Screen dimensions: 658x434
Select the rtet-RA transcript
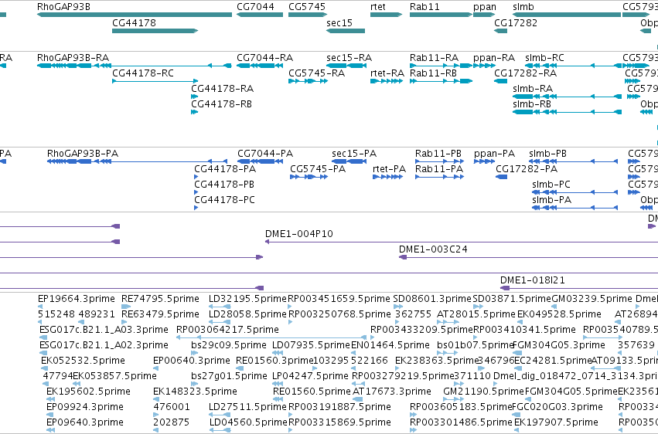[387, 81]
